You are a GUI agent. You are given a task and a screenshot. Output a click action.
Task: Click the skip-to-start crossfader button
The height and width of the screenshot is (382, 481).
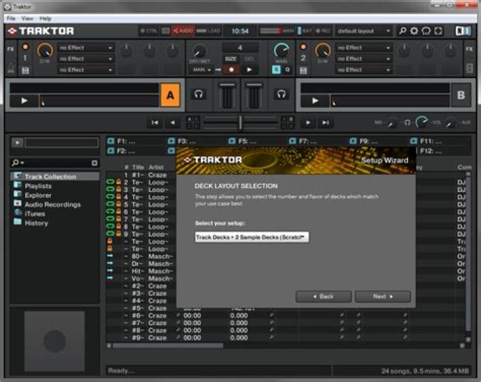pyautogui.click(x=155, y=122)
